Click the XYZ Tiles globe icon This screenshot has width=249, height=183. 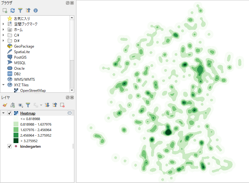(10, 85)
